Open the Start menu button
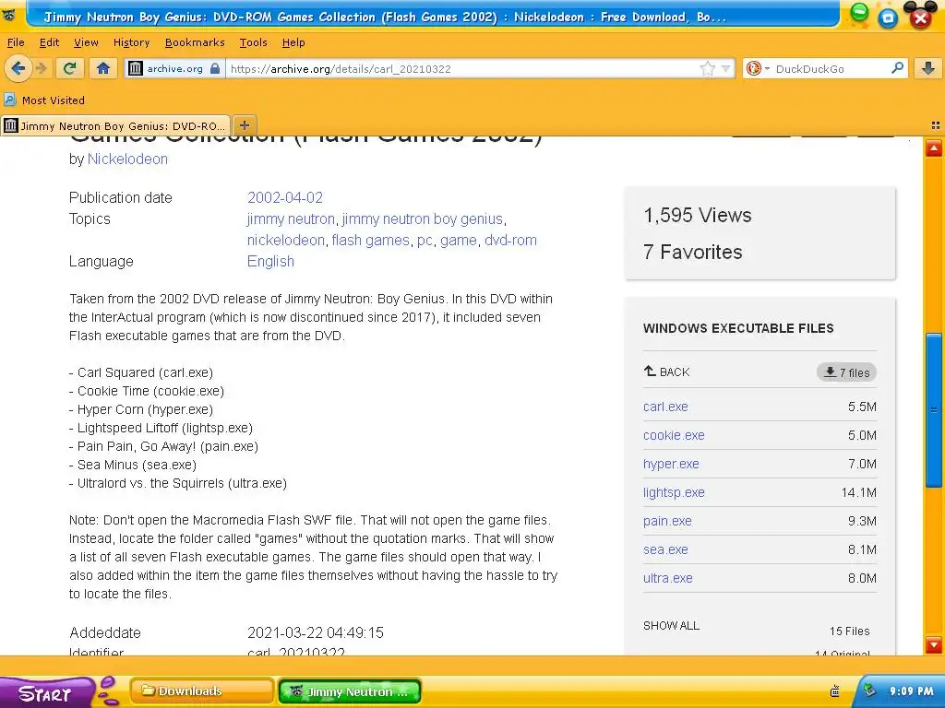This screenshot has width=945, height=708. tap(47, 692)
